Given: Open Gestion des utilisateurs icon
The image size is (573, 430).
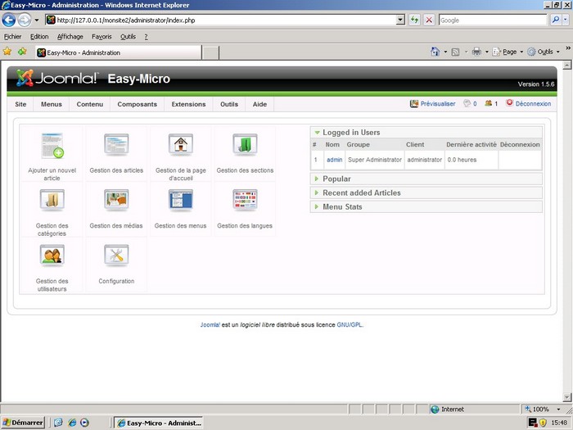Looking at the screenshot, I should click(52, 256).
